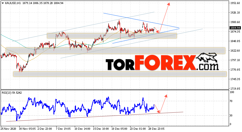
Task: Click the RSI(13) 59.5242 indicator label
Action: coord(12,93)
